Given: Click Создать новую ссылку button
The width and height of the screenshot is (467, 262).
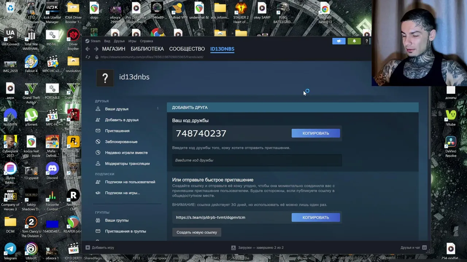Looking at the screenshot, I should click(x=197, y=232).
